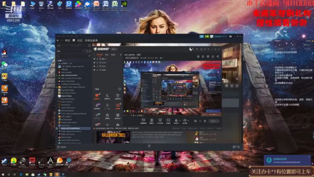314x177 pixels.
Task: Click the recent-activity clock icon beside 游戏 dropdown
Action: click(87, 52)
